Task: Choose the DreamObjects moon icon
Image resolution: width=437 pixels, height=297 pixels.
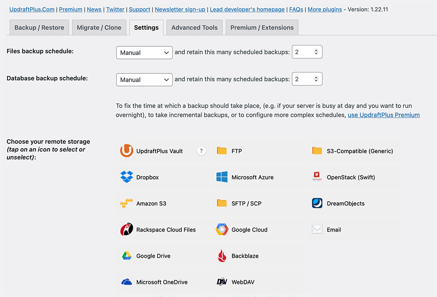Action: (x=317, y=203)
